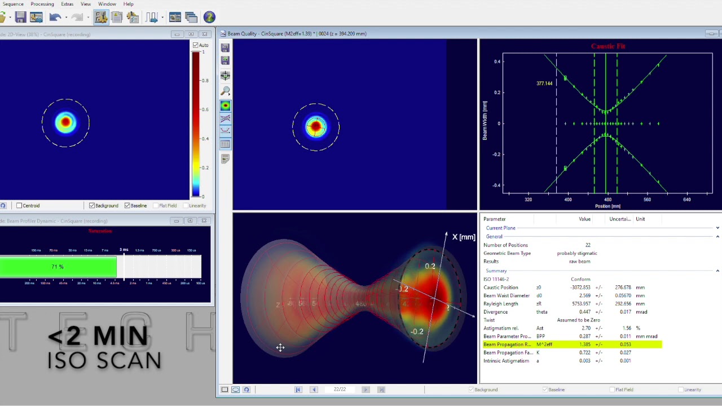Click the rotate aperture icon in the status bar
This screenshot has height=406, width=722.
pos(246,390)
